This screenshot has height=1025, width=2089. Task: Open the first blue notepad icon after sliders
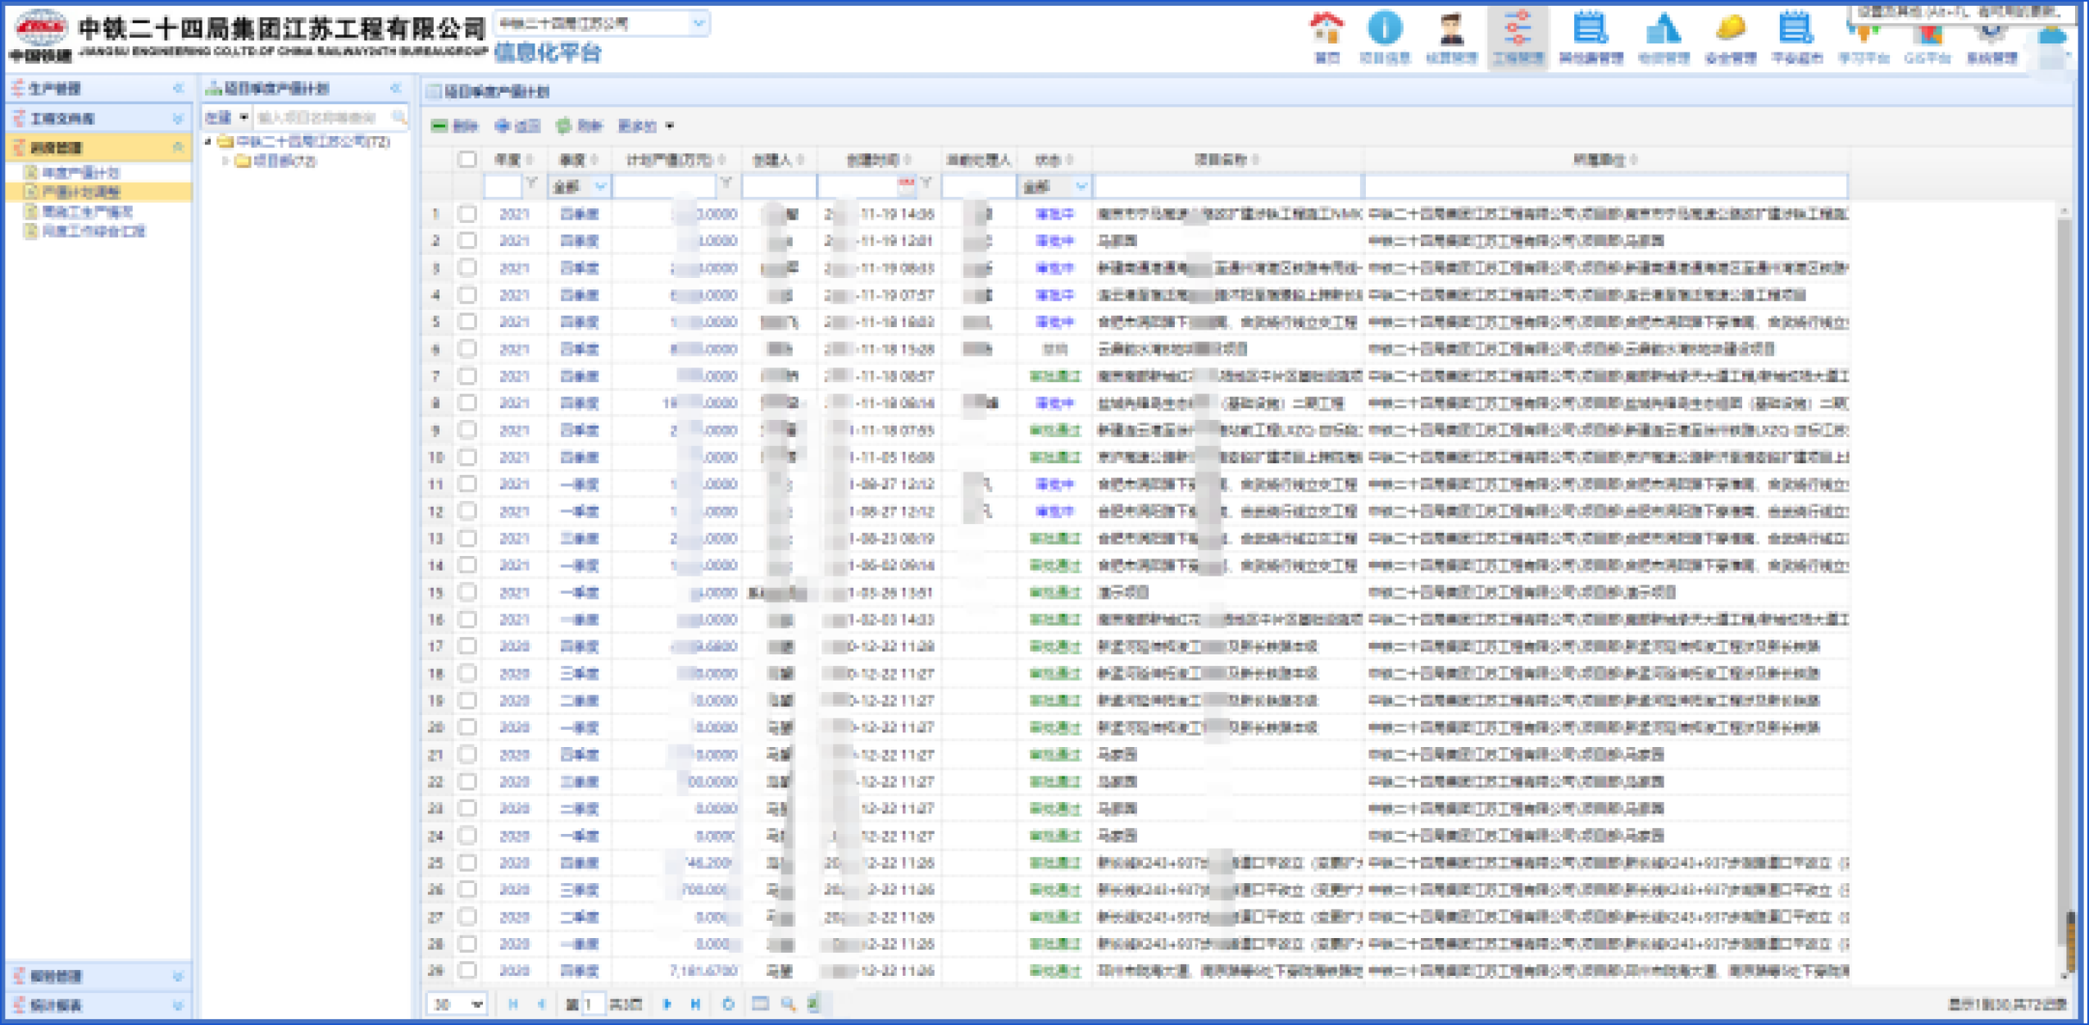click(1591, 29)
